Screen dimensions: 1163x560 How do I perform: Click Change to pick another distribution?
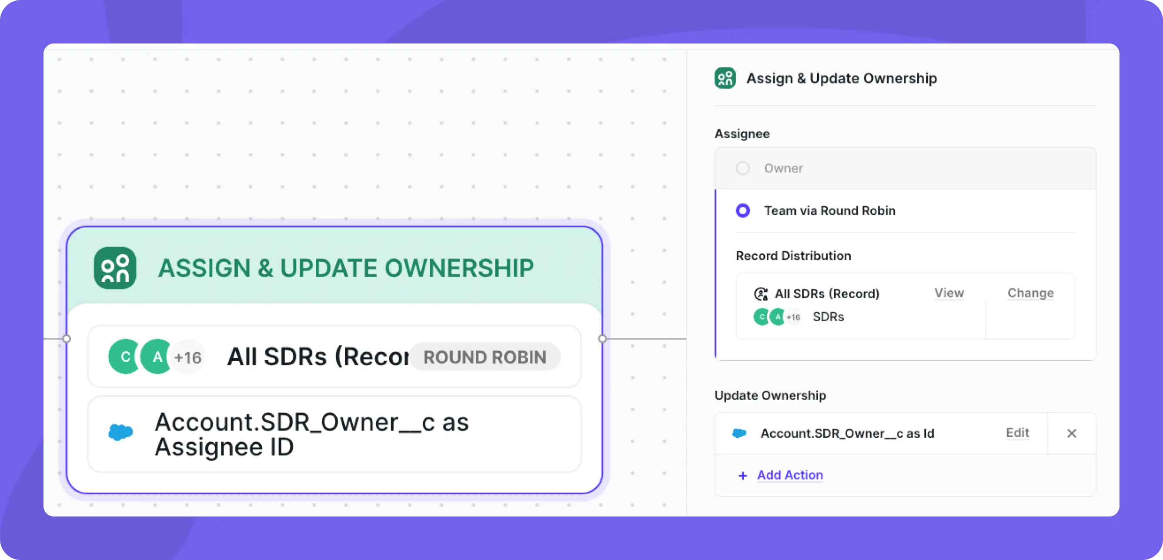[1031, 293]
